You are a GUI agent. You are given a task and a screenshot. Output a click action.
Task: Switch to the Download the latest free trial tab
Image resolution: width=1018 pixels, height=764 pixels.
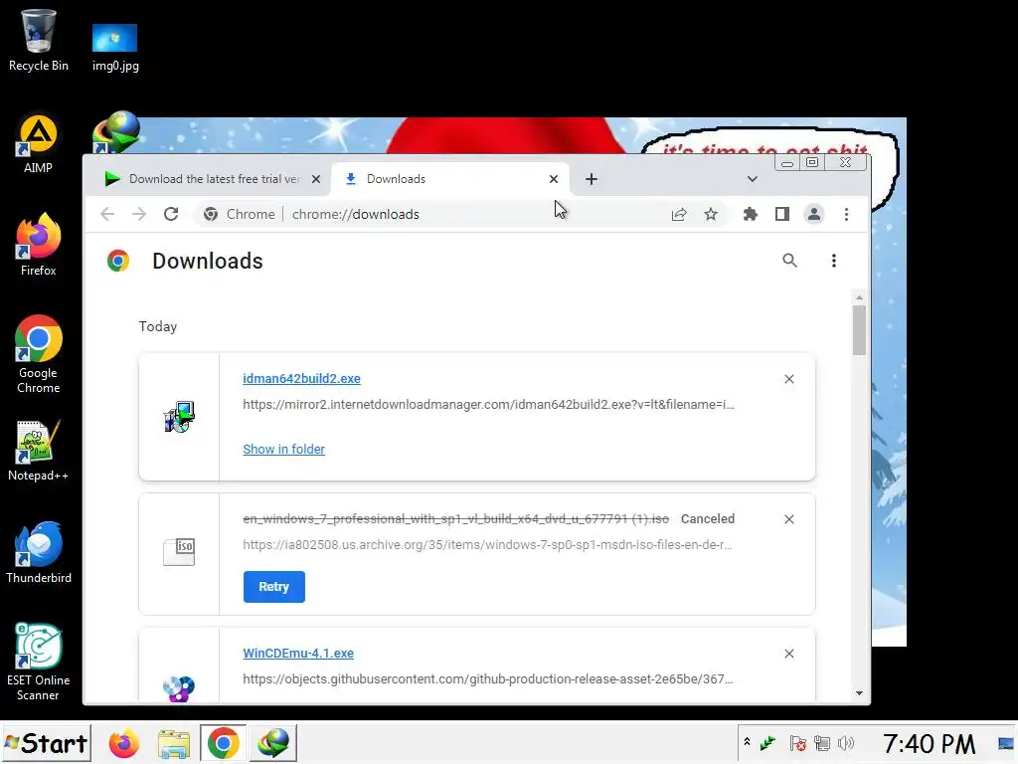click(207, 179)
